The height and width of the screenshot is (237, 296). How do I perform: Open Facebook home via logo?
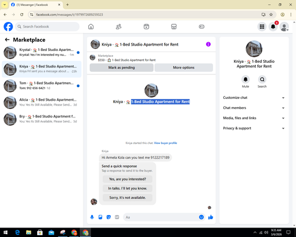pos(8,27)
